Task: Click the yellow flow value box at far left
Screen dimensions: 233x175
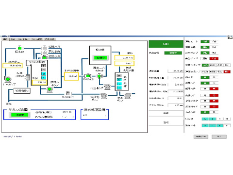Action: pos(13,66)
